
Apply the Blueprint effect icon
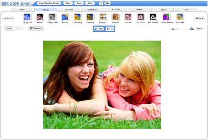click(27, 17)
